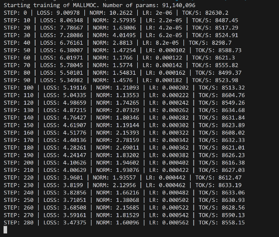
Task: Click the 'Starting training of MALLMOC' header line
Action: (x=100, y=6)
